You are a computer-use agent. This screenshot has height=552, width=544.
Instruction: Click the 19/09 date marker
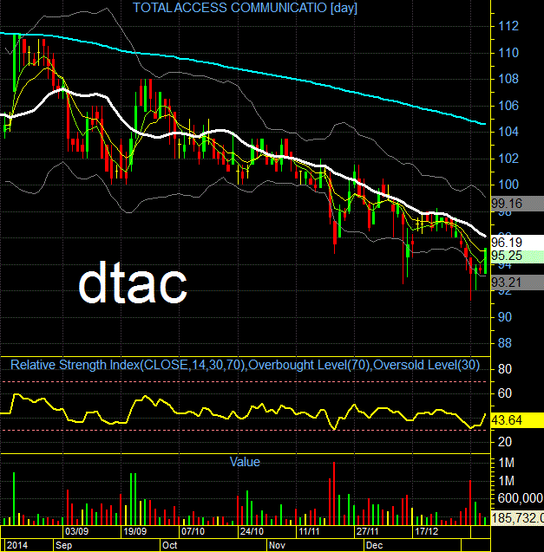tap(134, 531)
